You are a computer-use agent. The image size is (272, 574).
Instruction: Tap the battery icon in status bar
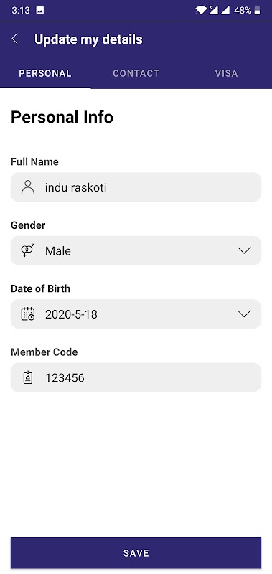[x=258, y=10]
